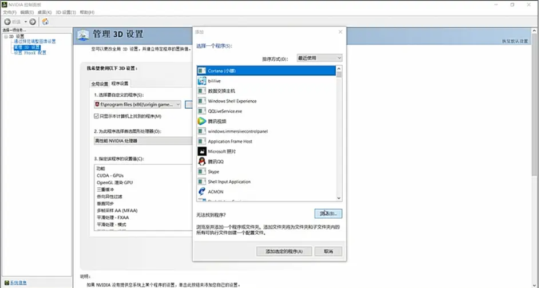Image resolution: width=539 pixels, height=288 pixels.
Task: Click the 恢复默认设置 link
Action: point(514,41)
